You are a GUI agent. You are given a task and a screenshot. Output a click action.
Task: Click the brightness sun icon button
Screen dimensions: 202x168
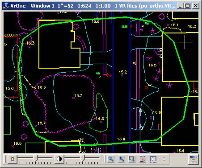coord(13,159)
